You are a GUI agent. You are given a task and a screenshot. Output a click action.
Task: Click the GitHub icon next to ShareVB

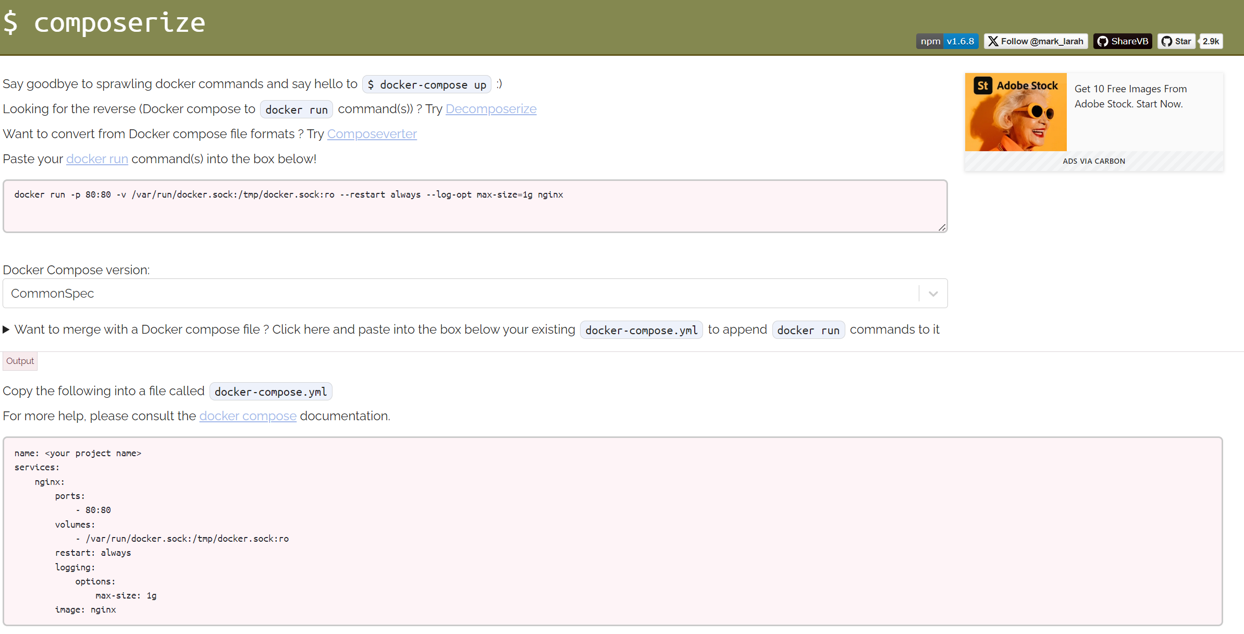(1103, 41)
